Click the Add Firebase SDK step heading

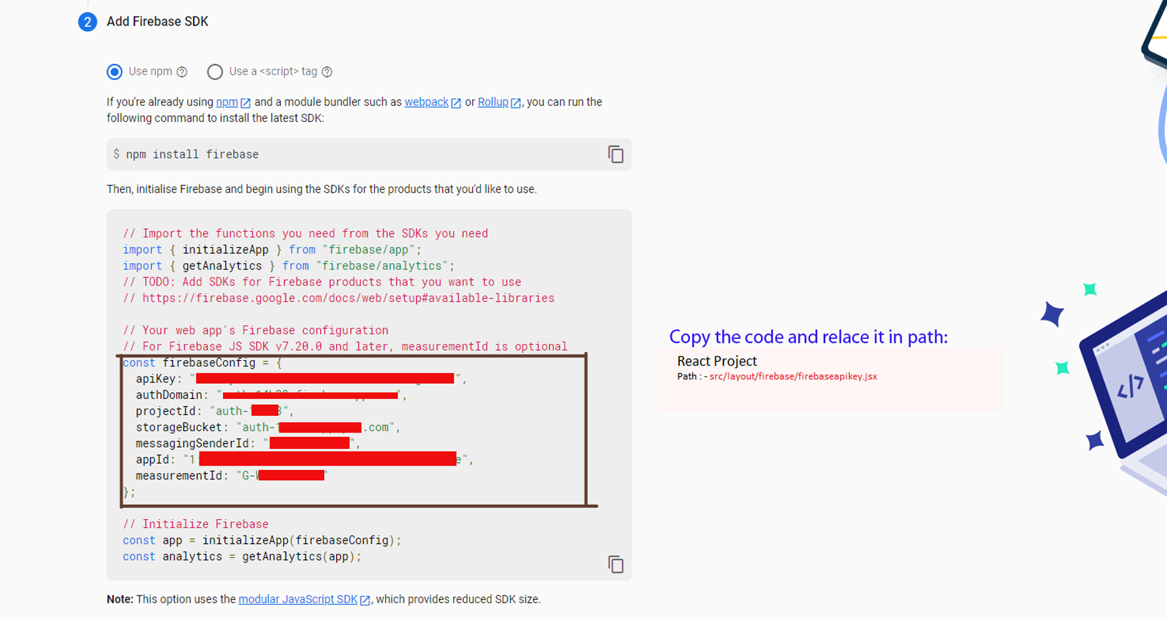157,21
